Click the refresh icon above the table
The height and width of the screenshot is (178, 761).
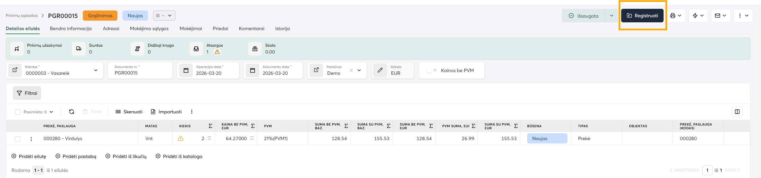coord(72,112)
